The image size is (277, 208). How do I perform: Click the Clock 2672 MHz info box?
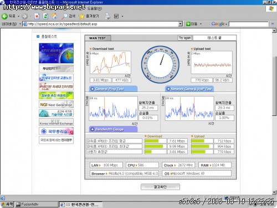[x=178, y=165]
